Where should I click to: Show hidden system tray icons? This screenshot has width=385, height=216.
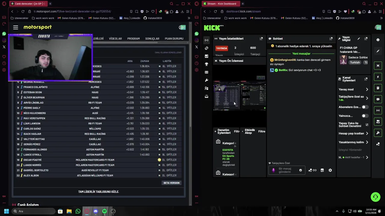click(x=337, y=211)
